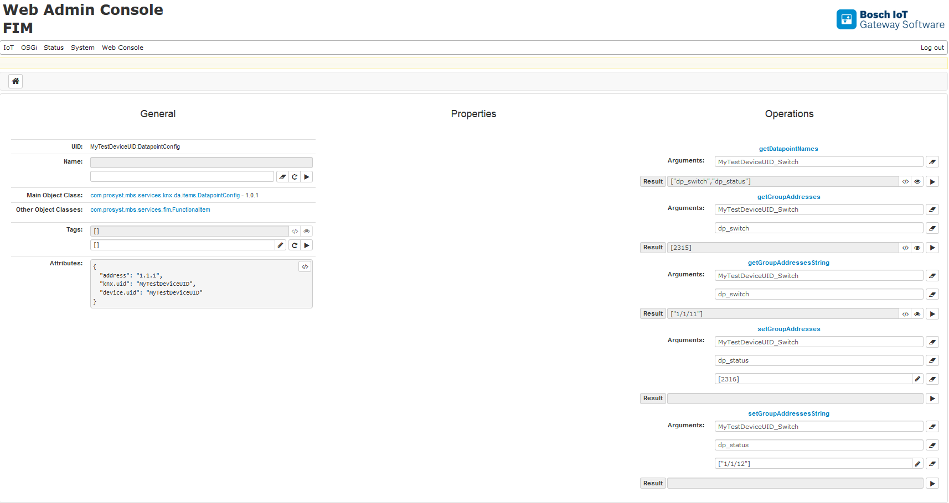The height and width of the screenshot is (503, 949).
Task: Click the home icon button
Action: point(16,81)
